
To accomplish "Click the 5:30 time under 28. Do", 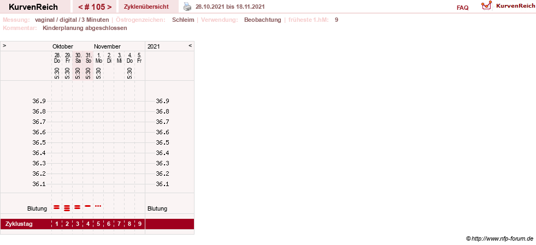I will (57, 73).
